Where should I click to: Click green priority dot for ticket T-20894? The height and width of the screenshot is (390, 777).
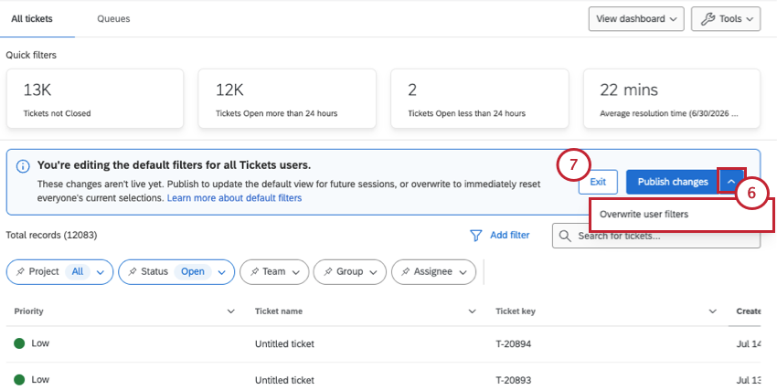coord(19,343)
